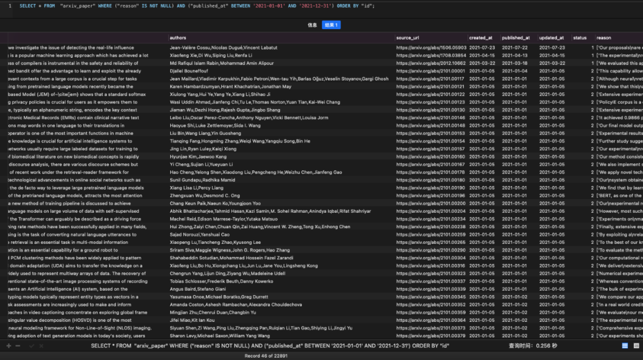643x360 pixels.
Task: Switch to form view
Action: [x=635, y=346]
